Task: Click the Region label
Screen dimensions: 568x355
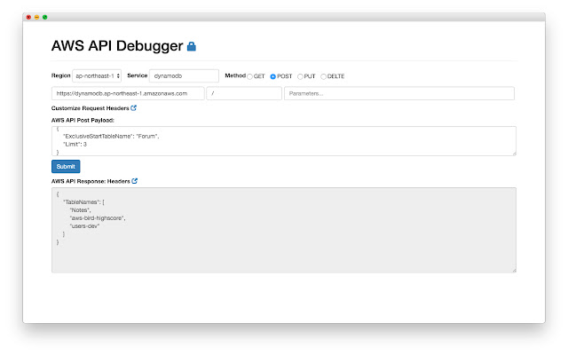Action: click(61, 75)
